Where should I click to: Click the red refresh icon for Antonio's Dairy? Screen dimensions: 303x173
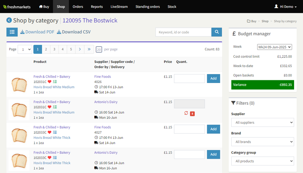(186, 113)
